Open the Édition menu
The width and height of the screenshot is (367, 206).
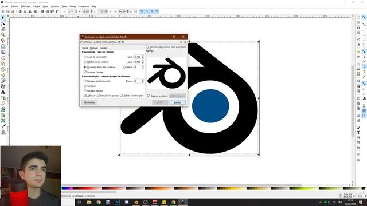pyautogui.click(x=14, y=6)
